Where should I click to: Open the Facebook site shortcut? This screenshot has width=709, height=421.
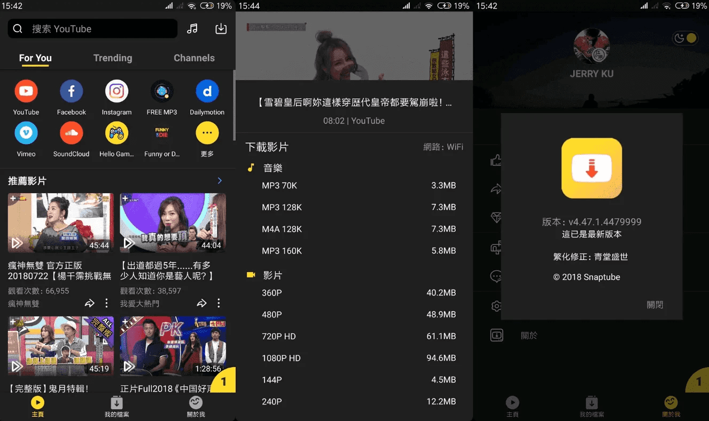pos(71,92)
